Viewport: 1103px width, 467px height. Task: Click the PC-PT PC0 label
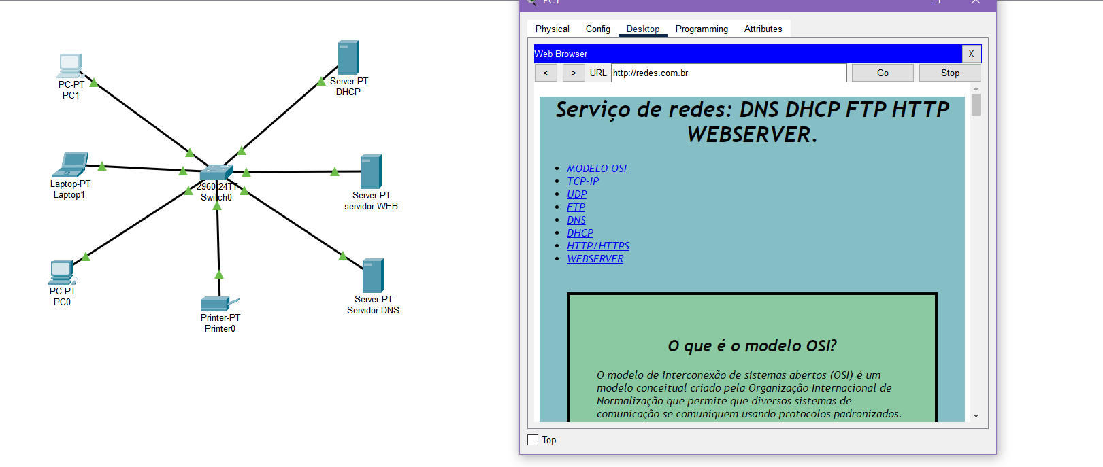(63, 296)
